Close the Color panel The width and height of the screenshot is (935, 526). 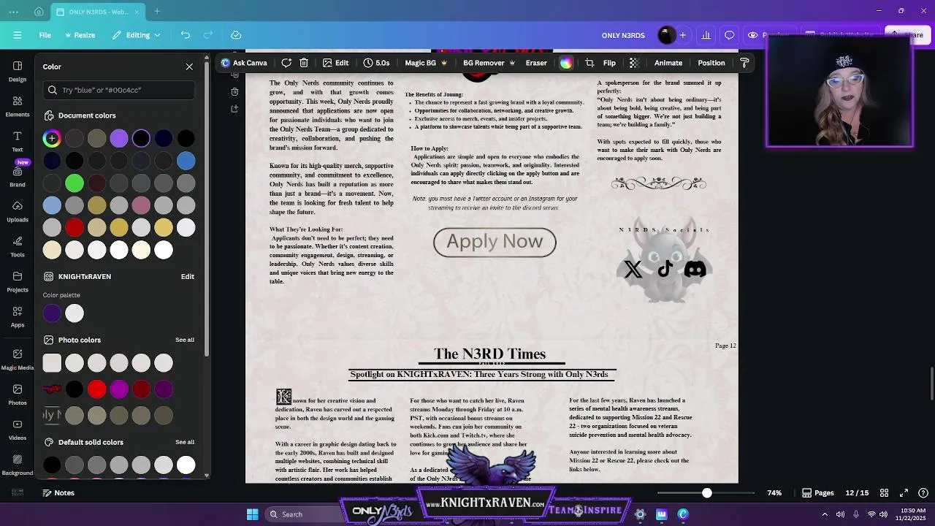point(189,66)
